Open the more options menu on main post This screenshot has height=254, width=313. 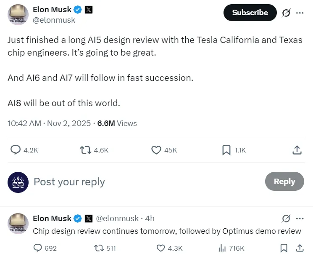point(300,13)
